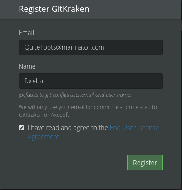Click empty space right of the email address
The image size is (182, 190).
click(133, 47)
